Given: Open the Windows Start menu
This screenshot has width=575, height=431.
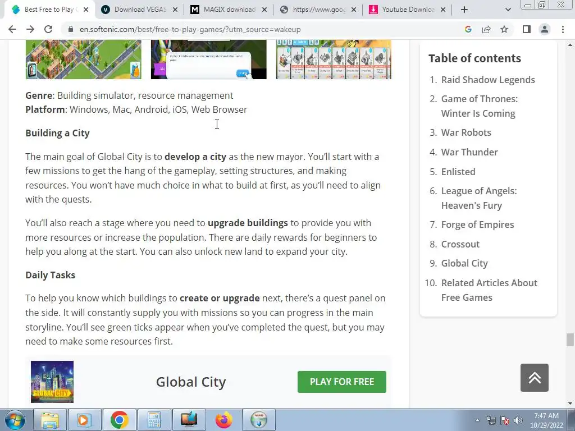Looking at the screenshot, I should [15, 420].
